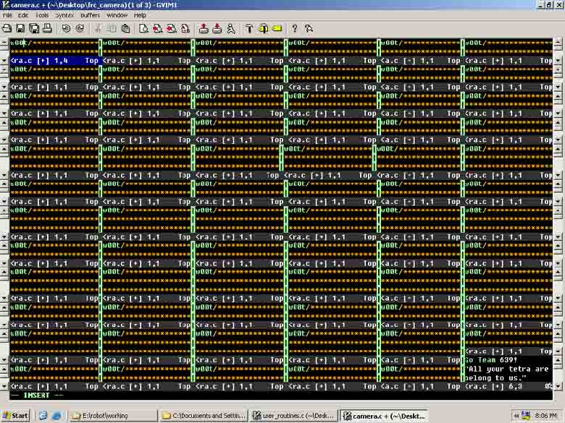Jump to tag with yellow tag icon
This screenshot has width=565, height=423.
pyautogui.click(x=277, y=28)
